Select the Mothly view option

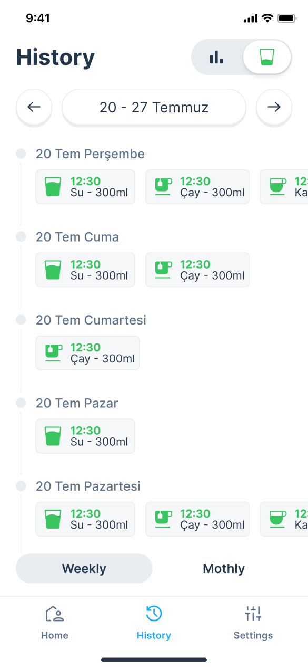pyautogui.click(x=224, y=568)
